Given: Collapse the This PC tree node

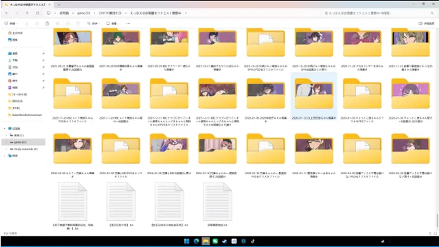Looking at the screenshot, I should (x=5, y=129).
